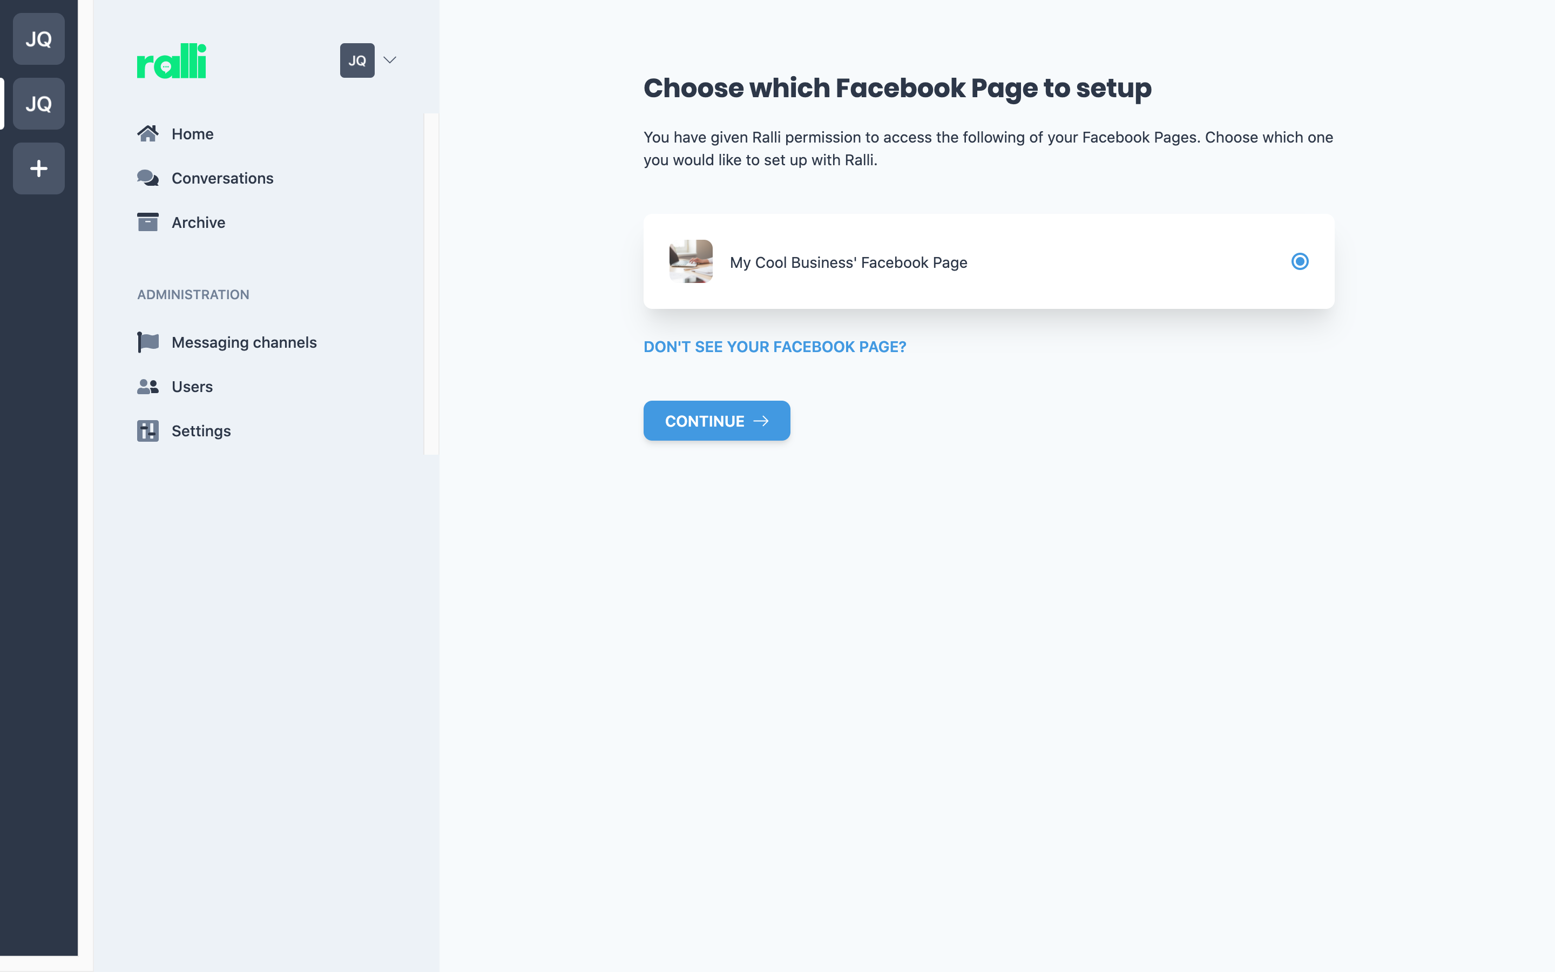The image size is (1555, 972).
Task: Click the Archive box icon
Action: pos(148,222)
